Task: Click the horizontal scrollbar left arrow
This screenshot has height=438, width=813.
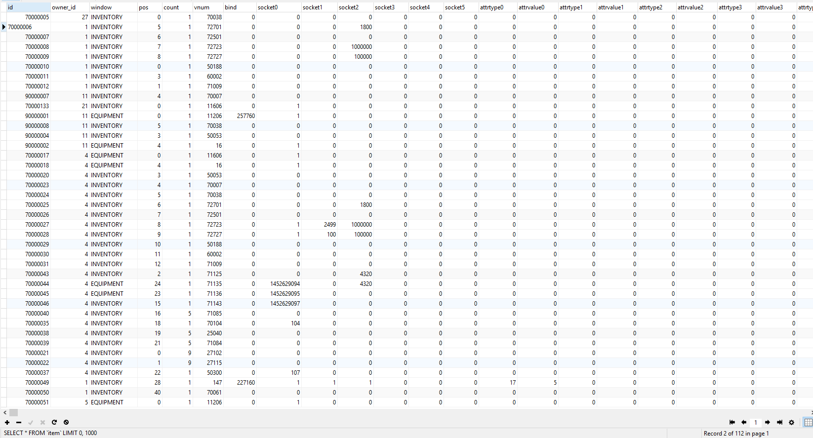Action: [x=5, y=412]
